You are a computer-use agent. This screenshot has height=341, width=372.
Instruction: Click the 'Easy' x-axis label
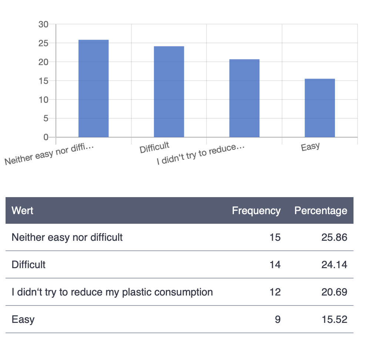click(310, 147)
